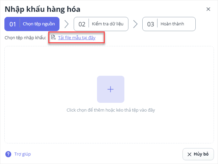The image size is (218, 164).
Task: Select step tab 'Chọn tệp nguồn'
Action: tap(39, 24)
